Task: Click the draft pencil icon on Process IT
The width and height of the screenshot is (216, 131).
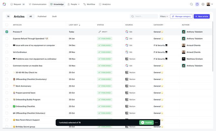Action: click(100, 32)
